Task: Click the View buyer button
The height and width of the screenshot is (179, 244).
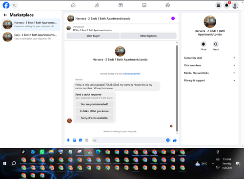Action: pyautogui.click(x=93, y=36)
